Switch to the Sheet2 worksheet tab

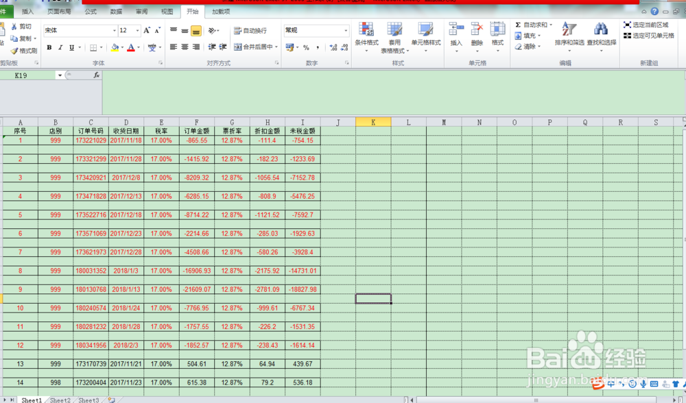60,400
